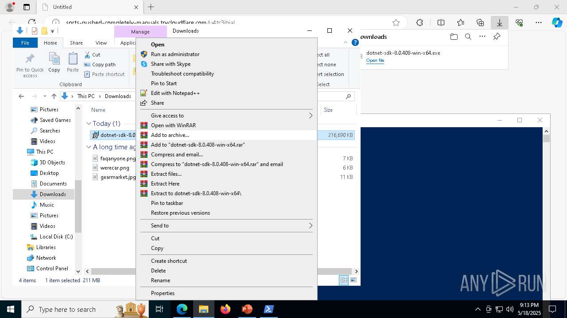Click the Copy ribbon icon

pos(54,62)
